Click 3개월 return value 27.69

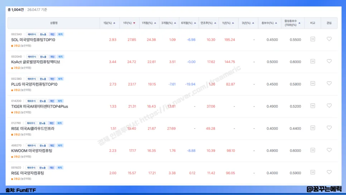point(171,128)
